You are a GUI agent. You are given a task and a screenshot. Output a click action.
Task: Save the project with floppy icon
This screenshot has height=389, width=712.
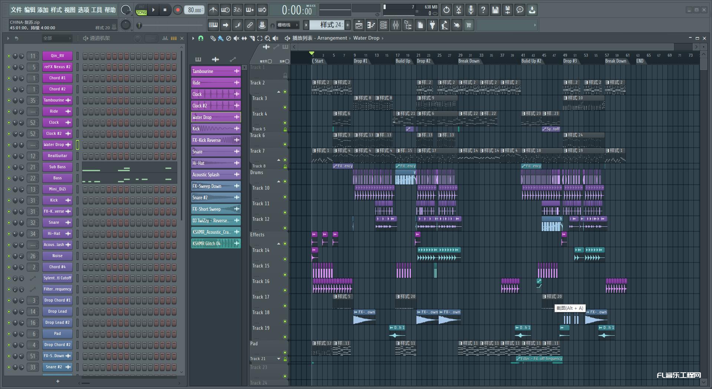click(x=495, y=10)
